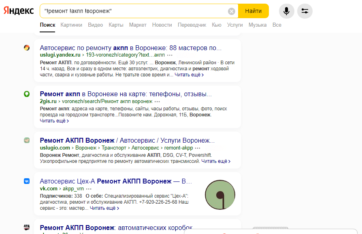The image size is (362, 234).
Task: Click the Воронеж breadcrumb under uslugio.com
Action: (86, 148)
